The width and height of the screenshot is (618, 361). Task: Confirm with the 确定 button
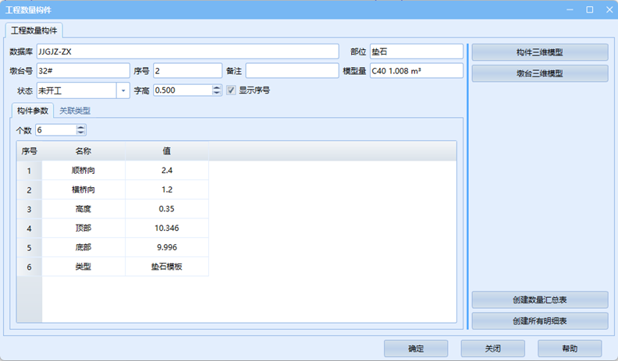(415, 349)
